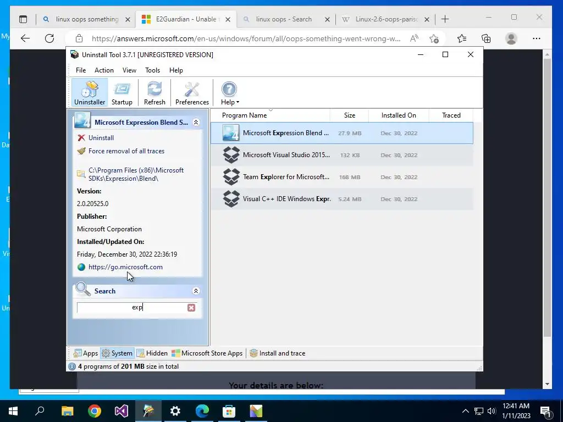The height and width of the screenshot is (422, 563).
Task: Reload the Edge page
Action: [49, 38]
